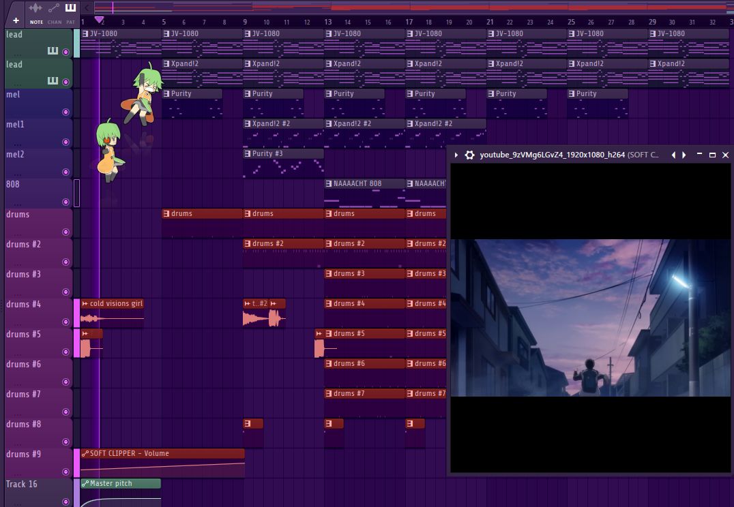Select the automation line icon above CHAN
Image resolution: width=734 pixels, height=507 pixels.
coord(54,8)
